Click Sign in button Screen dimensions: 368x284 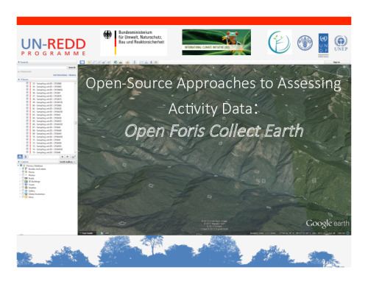(x=336, y=62)
